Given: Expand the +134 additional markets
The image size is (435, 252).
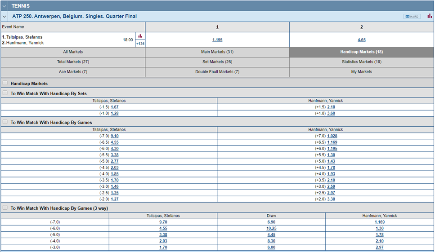Looking at the screenshot, I should pyautogui.click(x=140, y=44).
